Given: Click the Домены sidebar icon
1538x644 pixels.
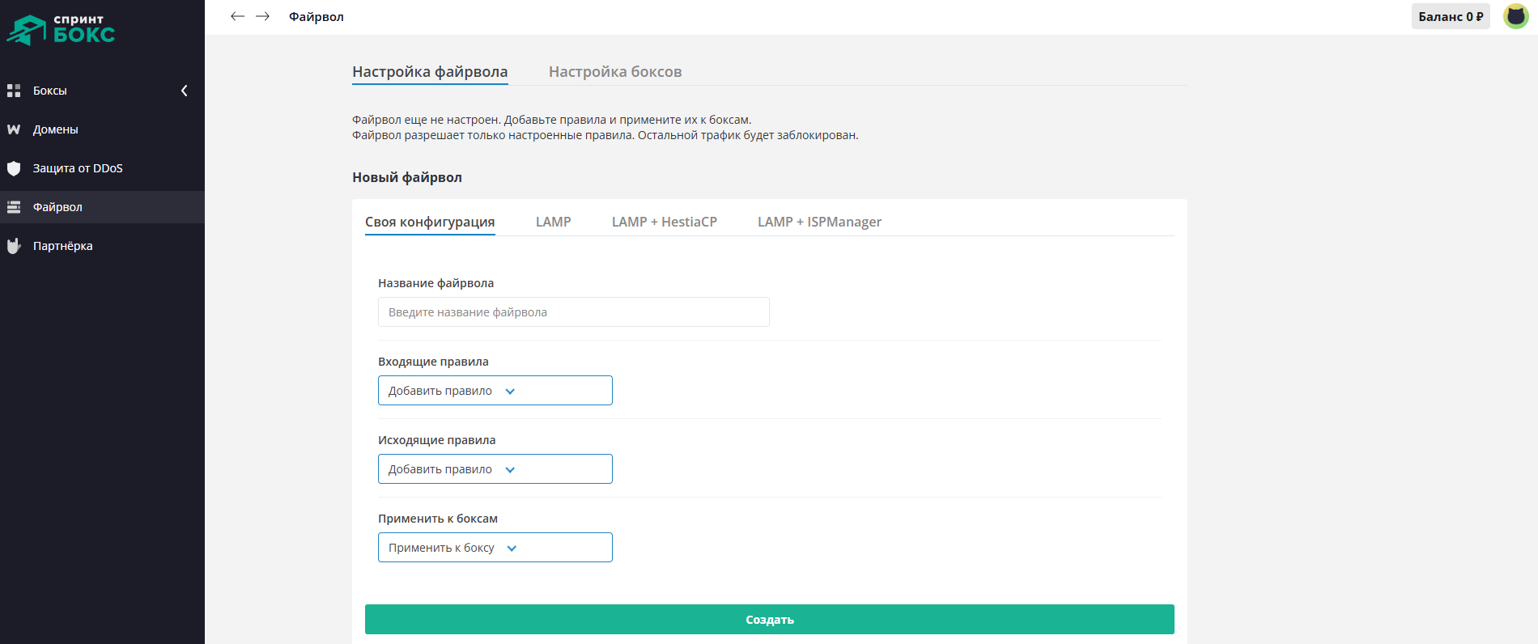Looking at the screenshot, I should [14, 129].
